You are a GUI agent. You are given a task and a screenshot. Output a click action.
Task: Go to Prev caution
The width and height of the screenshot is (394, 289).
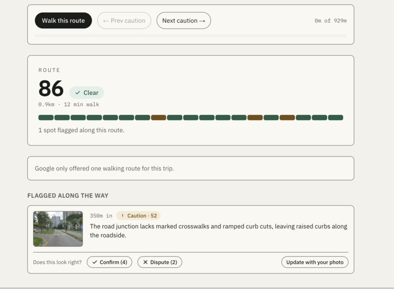point(124,20)
